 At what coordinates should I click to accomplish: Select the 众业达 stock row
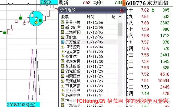point(88,56)
